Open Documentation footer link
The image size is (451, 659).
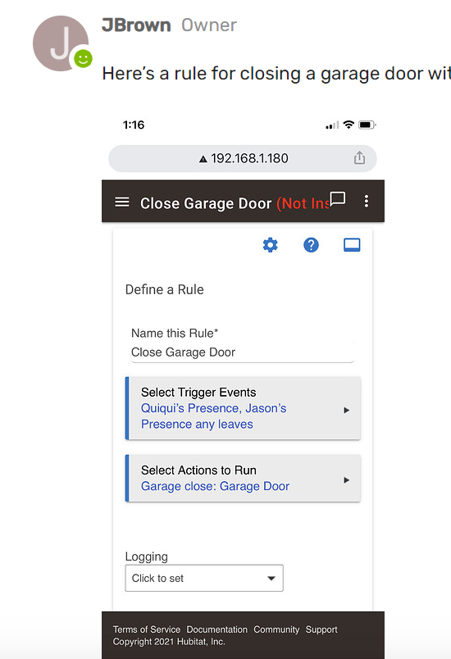coord(216,629)
